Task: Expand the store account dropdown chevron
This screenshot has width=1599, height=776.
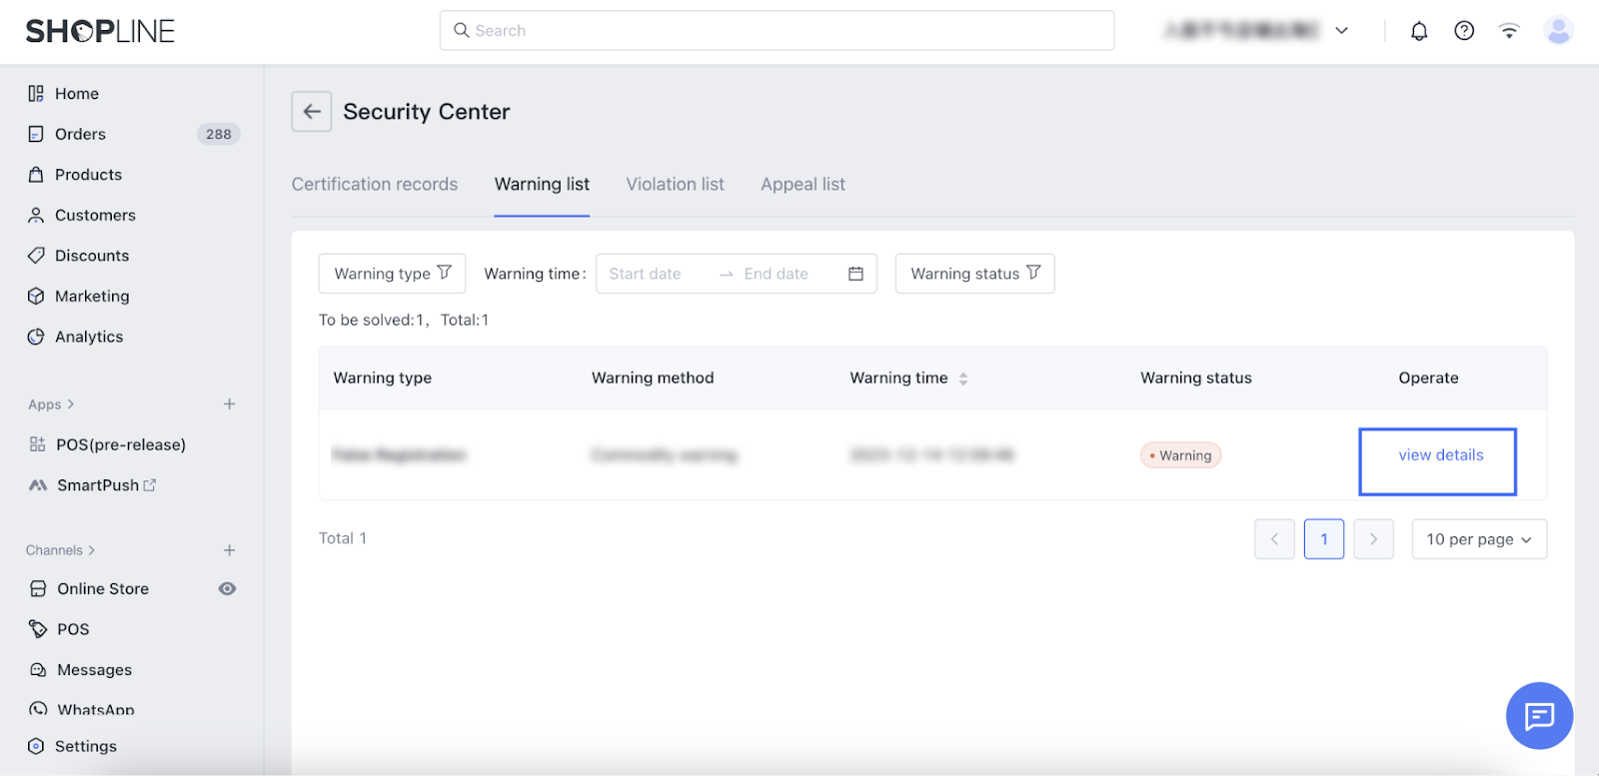Action: (x=1341, y=31)
